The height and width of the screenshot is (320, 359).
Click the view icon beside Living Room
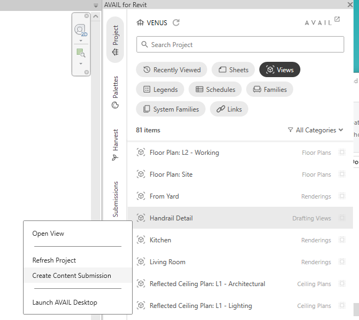click(x=141, y=261)
